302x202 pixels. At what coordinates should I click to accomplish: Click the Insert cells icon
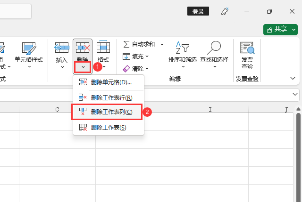point(62,48)
